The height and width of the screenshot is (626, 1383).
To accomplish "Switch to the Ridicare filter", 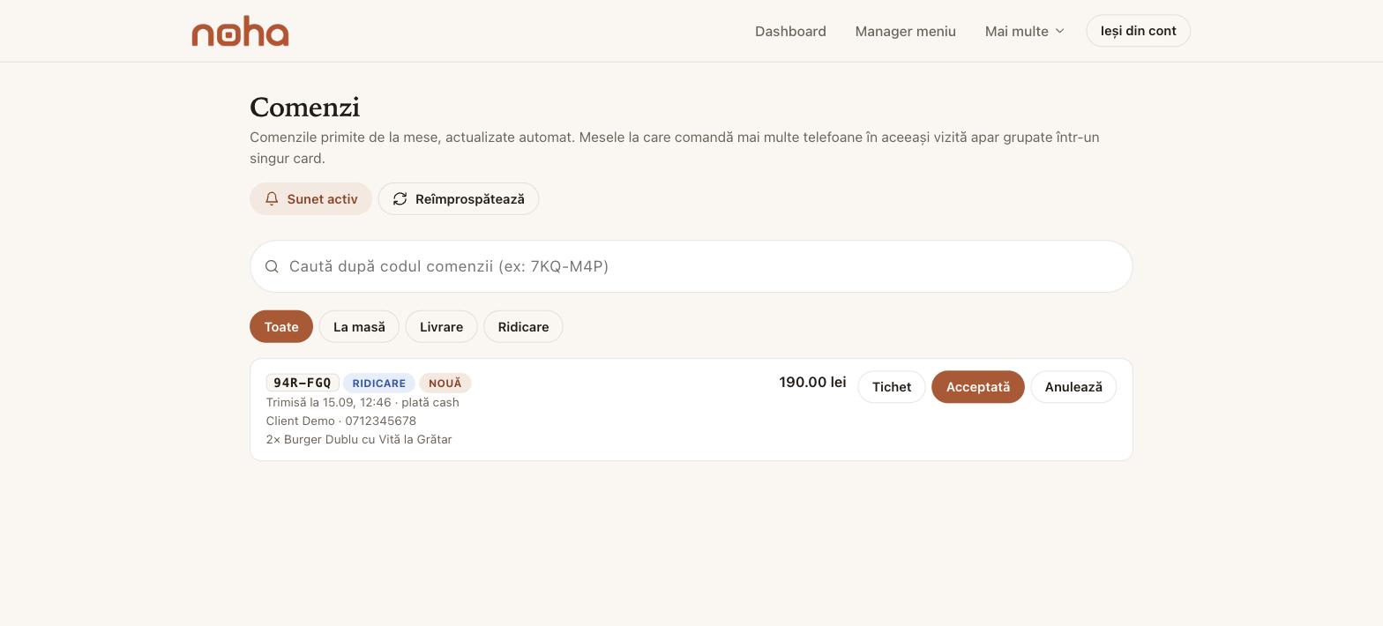I will [523, 326].
